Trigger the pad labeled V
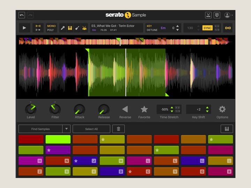 pyautogui.click(x=166, y=171)
